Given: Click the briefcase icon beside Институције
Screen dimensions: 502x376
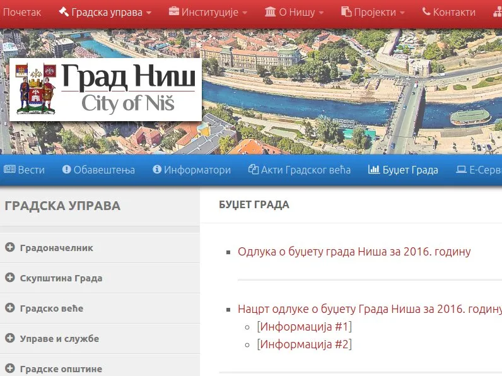Looking at the screenshot, I should click(x=173, y=12).
